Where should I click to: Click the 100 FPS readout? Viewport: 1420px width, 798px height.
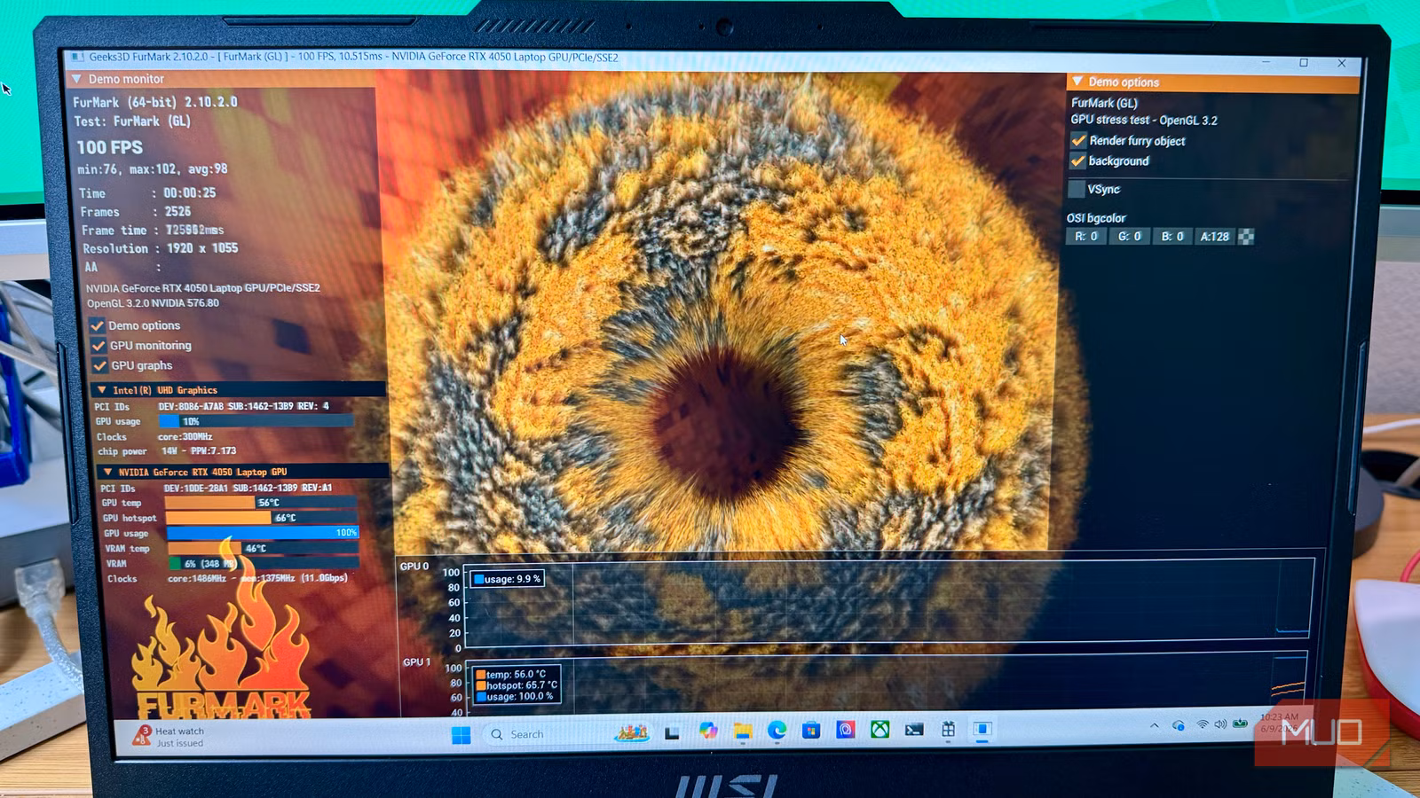(109, 147)
